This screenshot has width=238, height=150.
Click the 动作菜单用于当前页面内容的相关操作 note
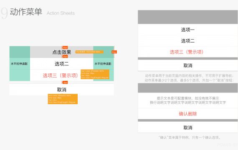click(x=189, y=75)
